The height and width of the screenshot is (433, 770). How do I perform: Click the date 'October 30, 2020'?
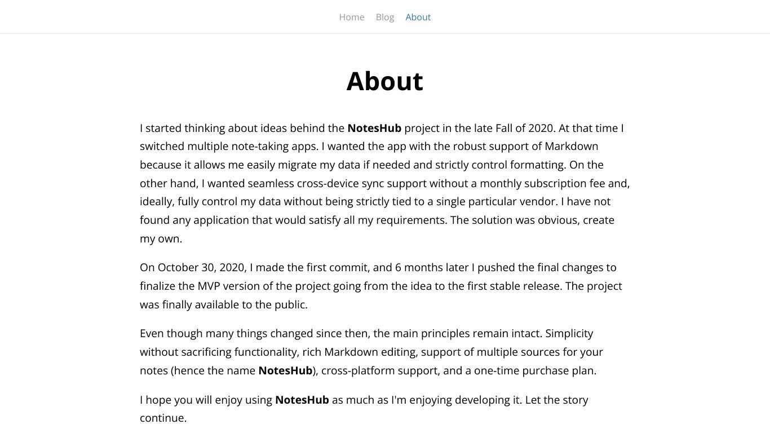[x=201, y=267]
